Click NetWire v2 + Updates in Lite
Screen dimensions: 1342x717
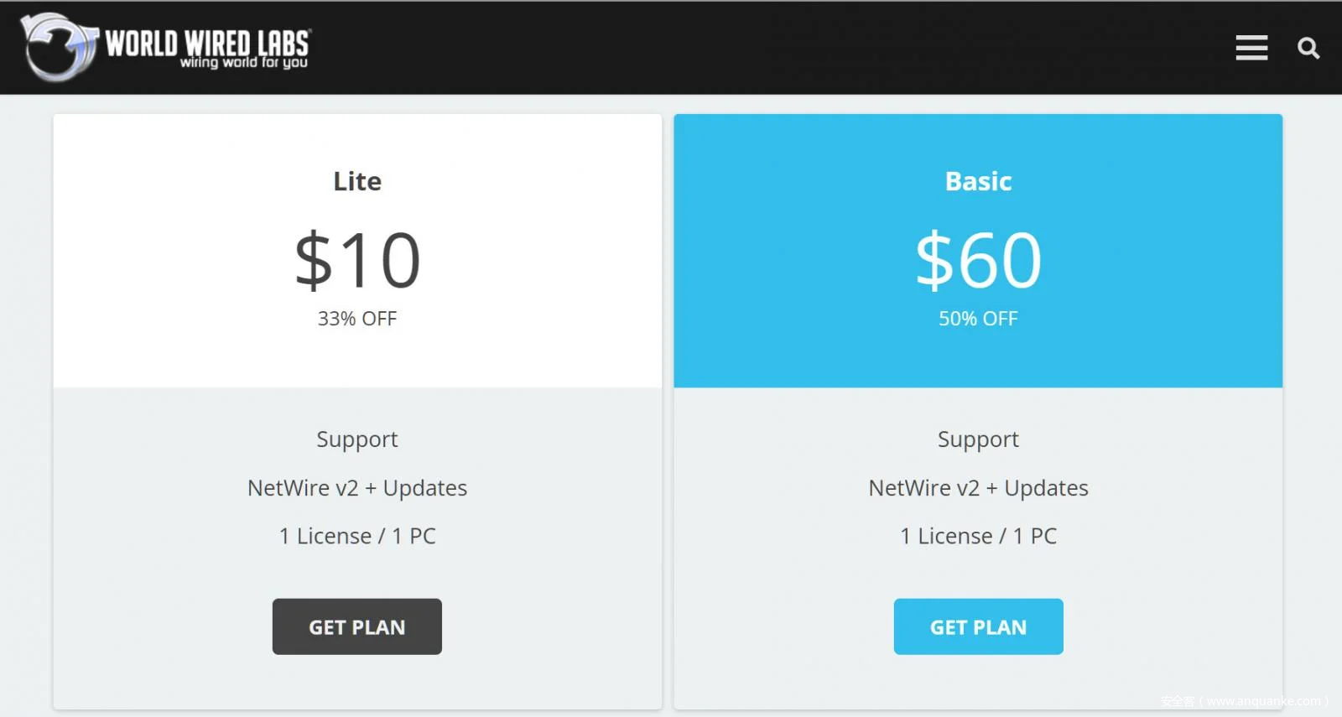357,488
